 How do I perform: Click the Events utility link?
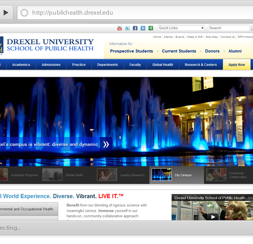click(180, 37)
